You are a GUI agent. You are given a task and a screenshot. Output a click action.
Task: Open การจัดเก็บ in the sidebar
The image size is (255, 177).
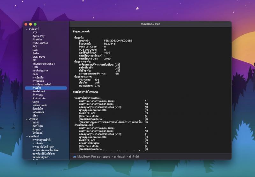click(38, 78)
